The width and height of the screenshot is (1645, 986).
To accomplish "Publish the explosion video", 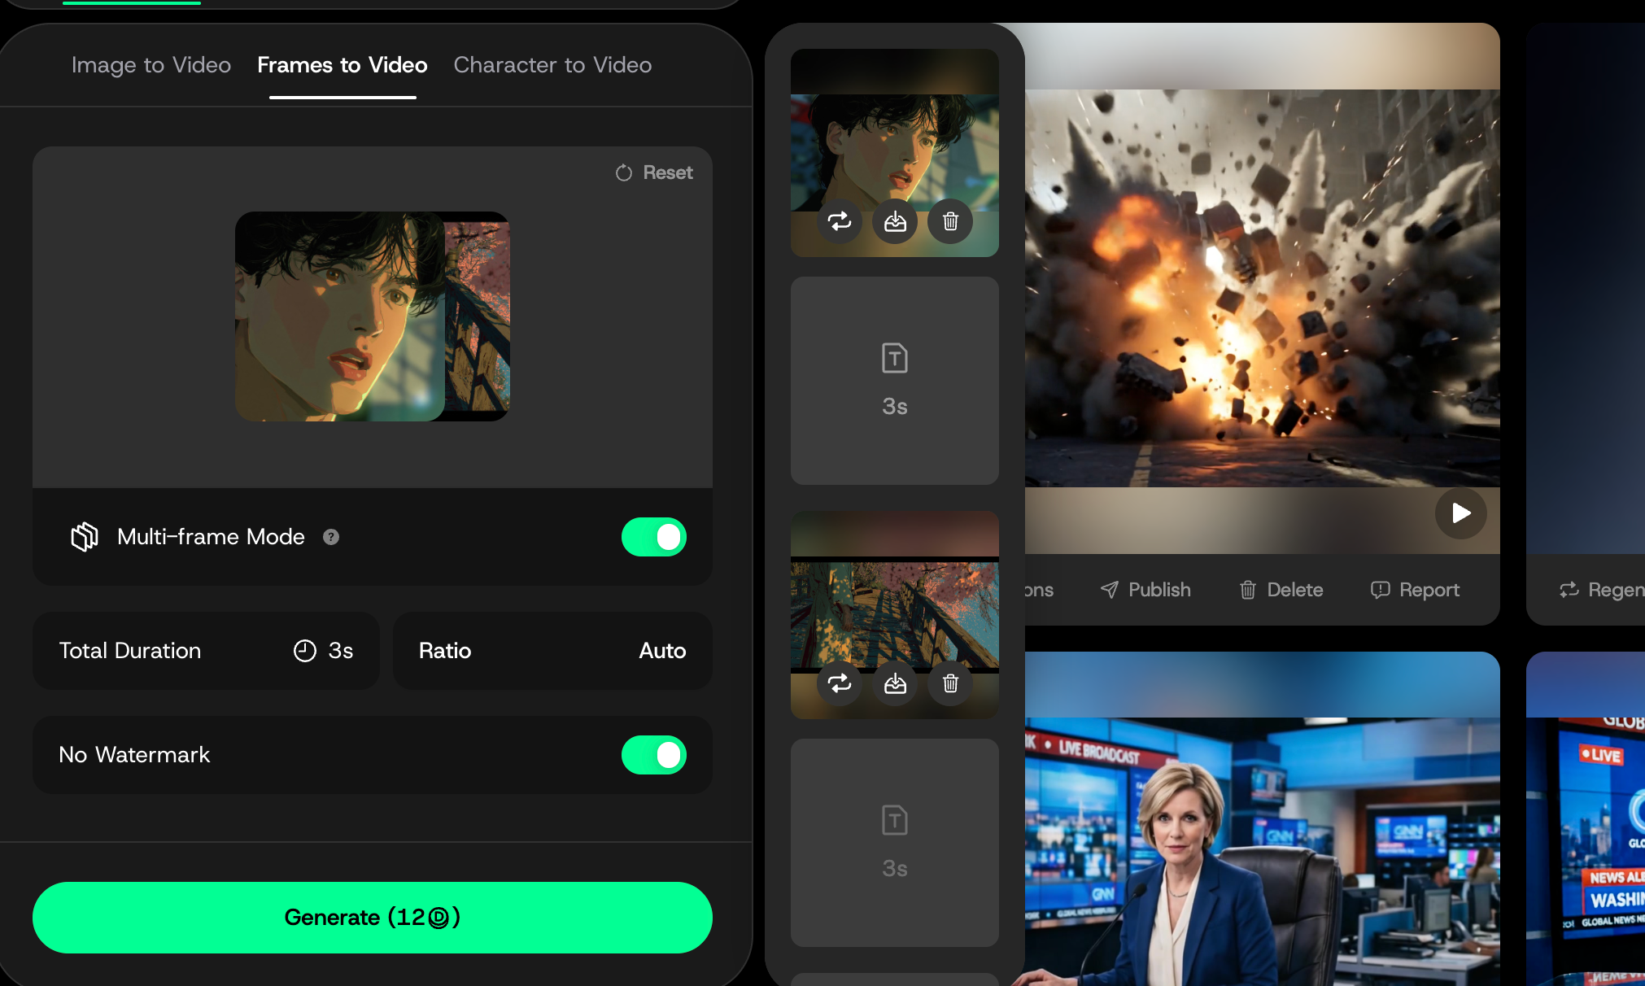I will click(1145, 590).
